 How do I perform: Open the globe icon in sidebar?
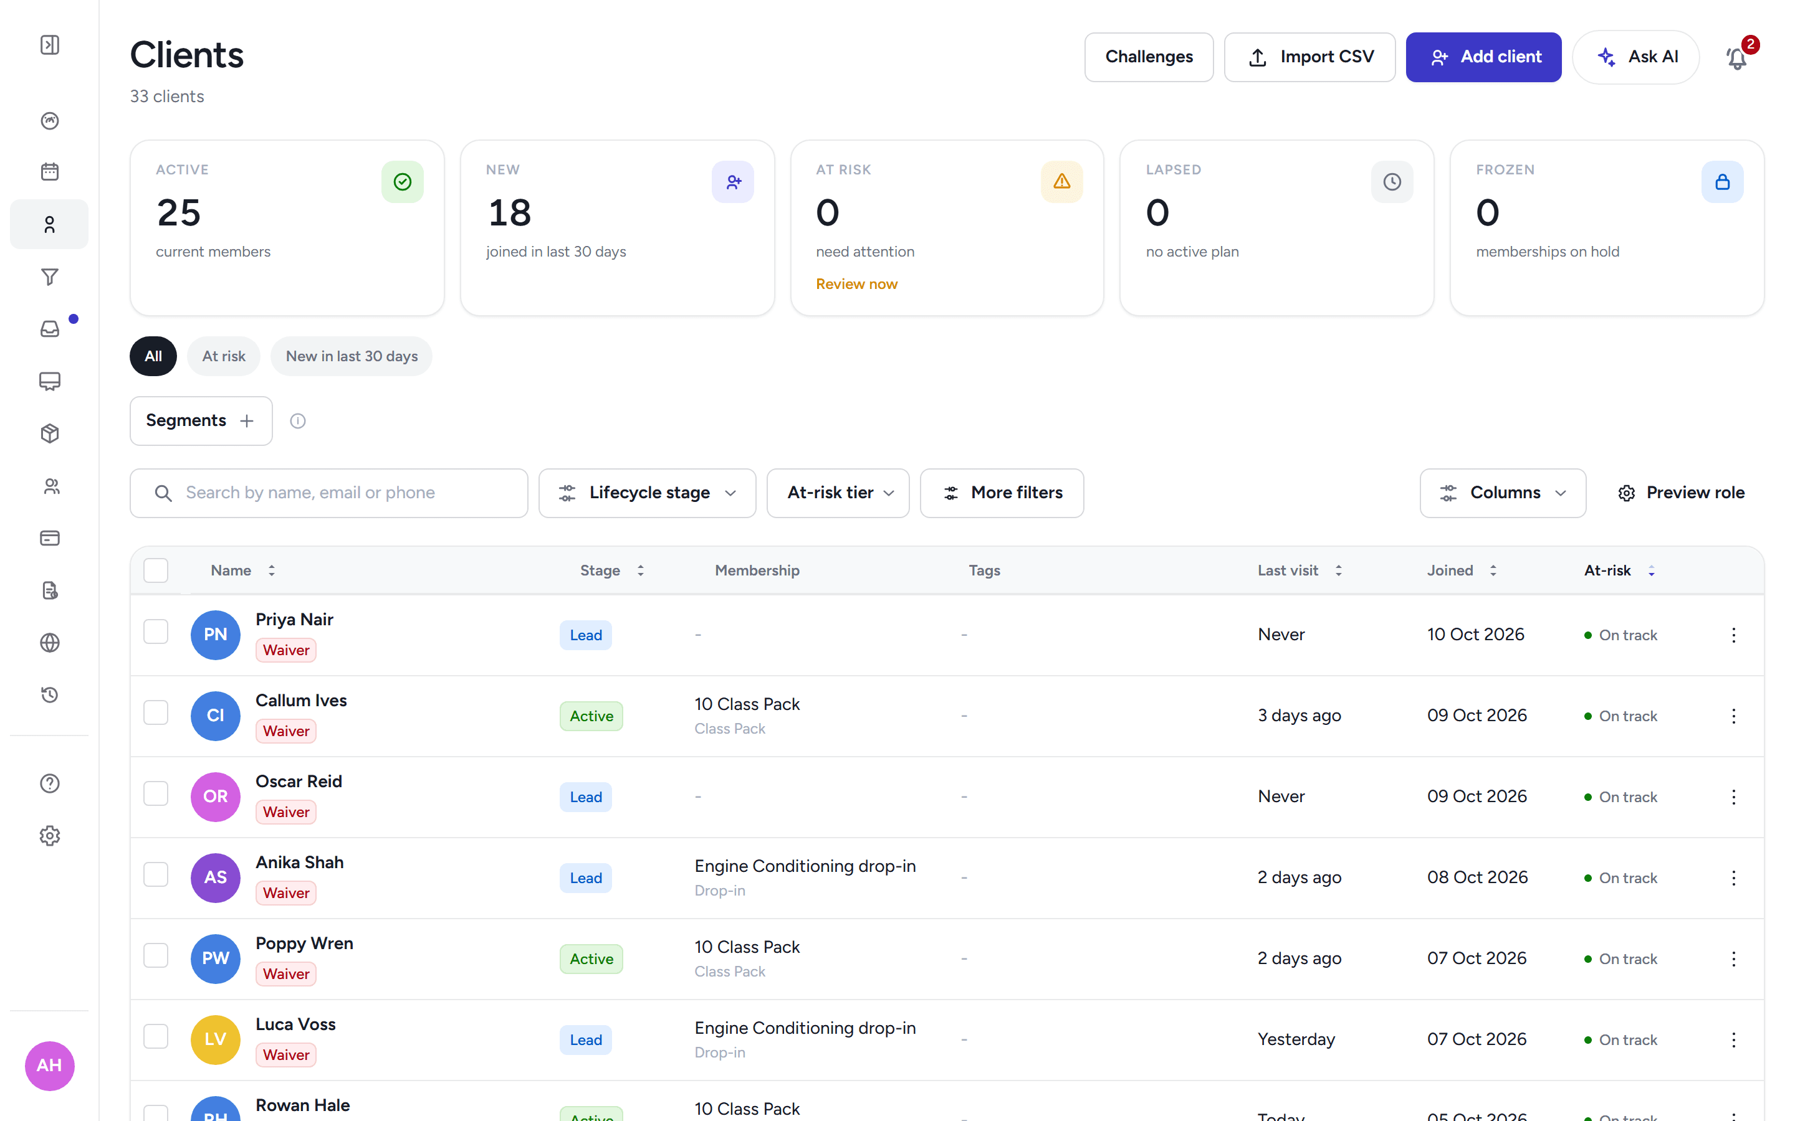pos(50,642)
